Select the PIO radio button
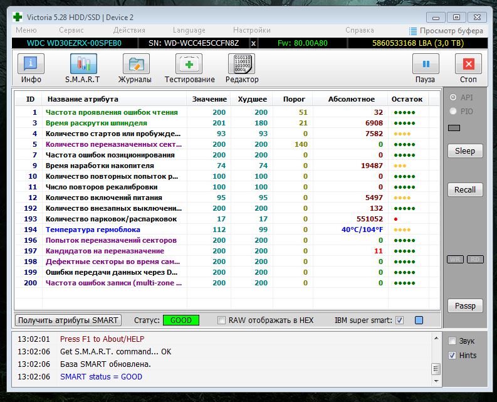This screenshot has width=497, height=402. [x=453, y=111]
